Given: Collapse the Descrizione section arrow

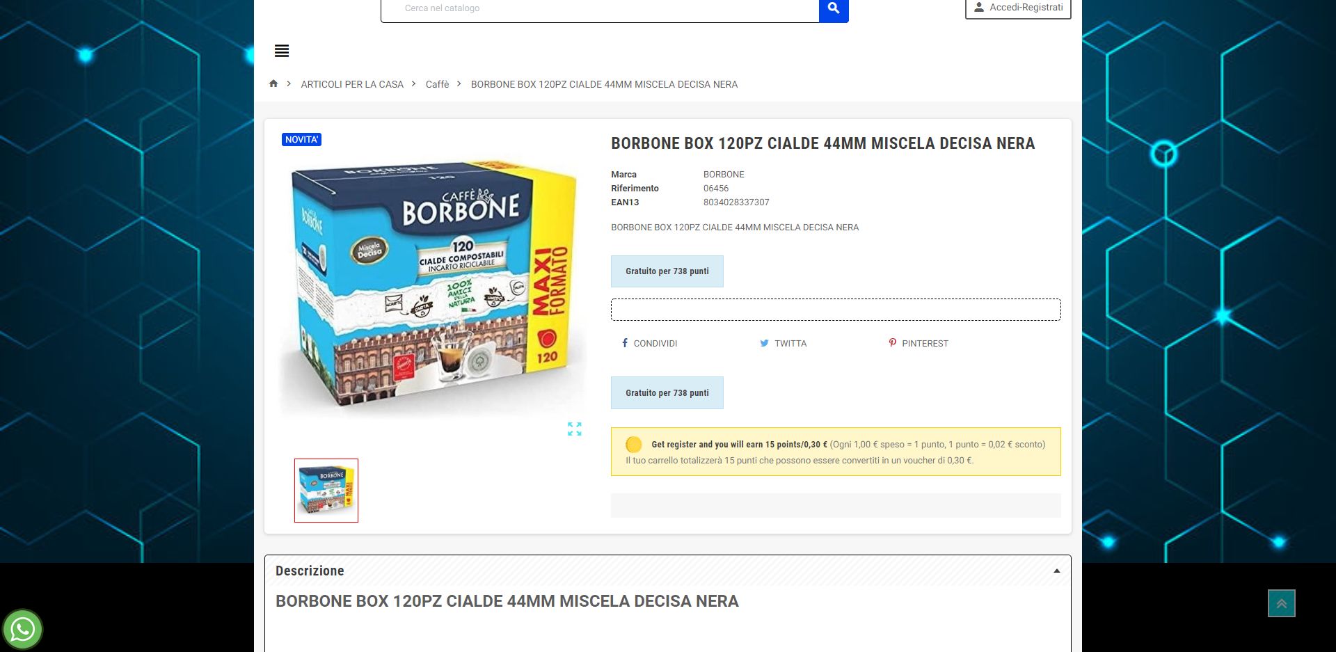Looking at the screenshot, I should click(1056, 571).
